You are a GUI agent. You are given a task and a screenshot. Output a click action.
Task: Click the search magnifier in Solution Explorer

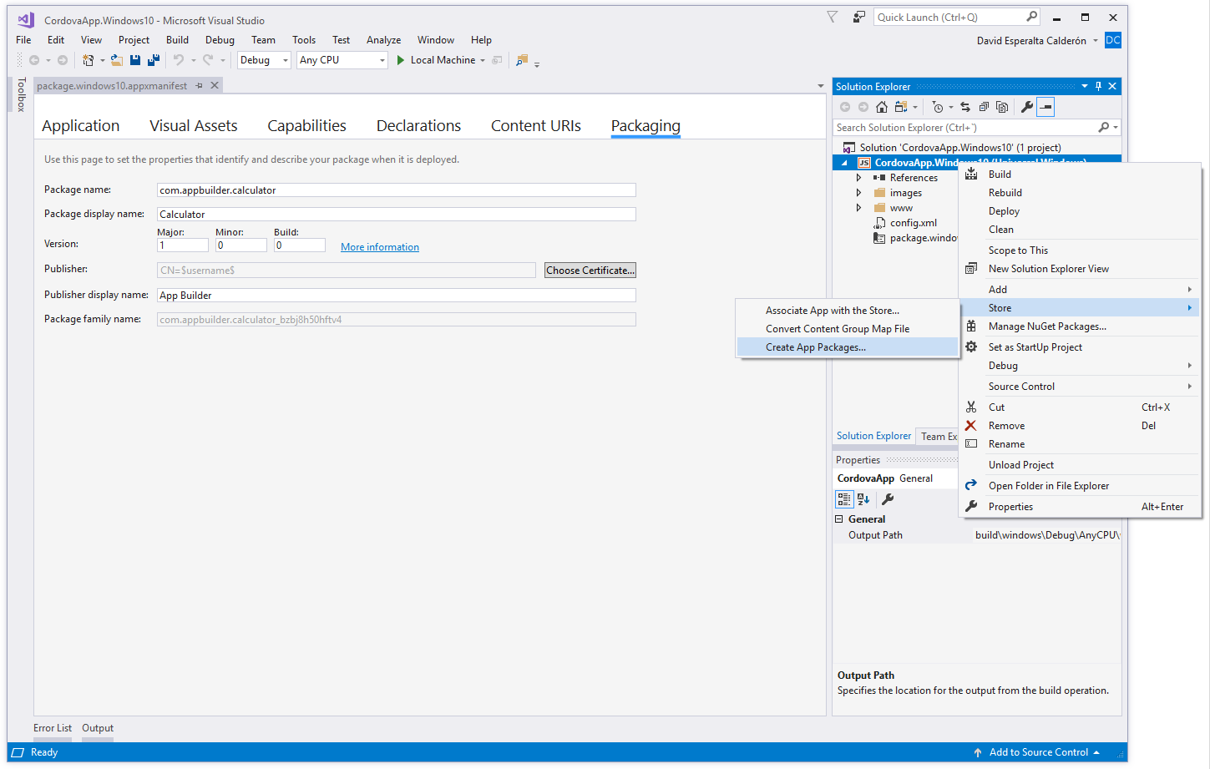(x=1104, y=128)
